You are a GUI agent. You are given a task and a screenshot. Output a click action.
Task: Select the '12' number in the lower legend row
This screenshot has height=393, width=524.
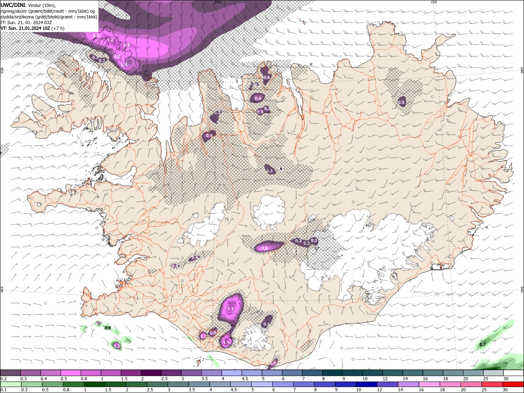380,390
